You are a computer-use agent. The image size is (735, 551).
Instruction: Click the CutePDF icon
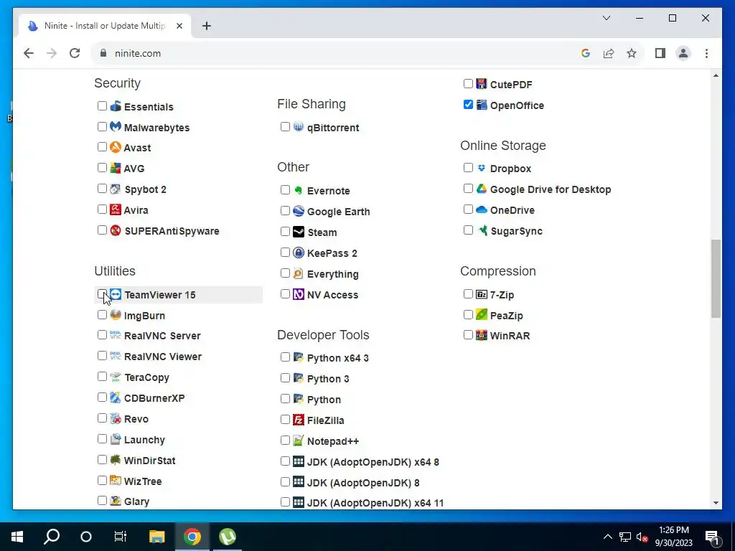[x=482, y=84]
